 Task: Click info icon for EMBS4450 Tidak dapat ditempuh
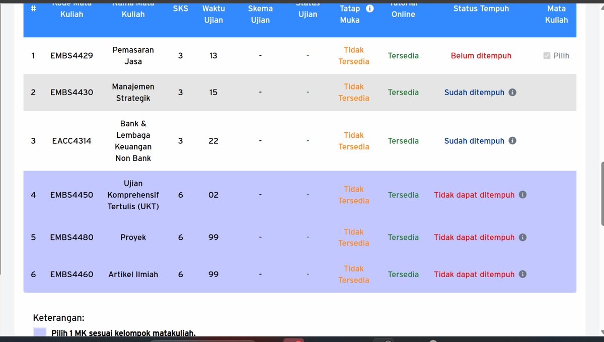(522, 195)
